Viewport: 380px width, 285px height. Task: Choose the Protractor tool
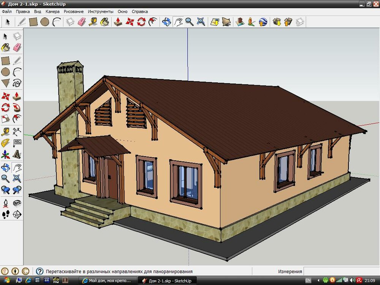[x=5, y=143]
